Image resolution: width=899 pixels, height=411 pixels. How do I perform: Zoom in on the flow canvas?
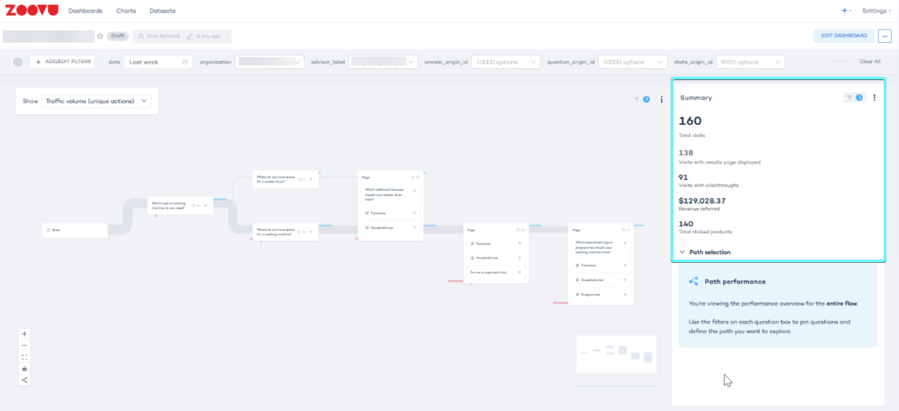24,334
